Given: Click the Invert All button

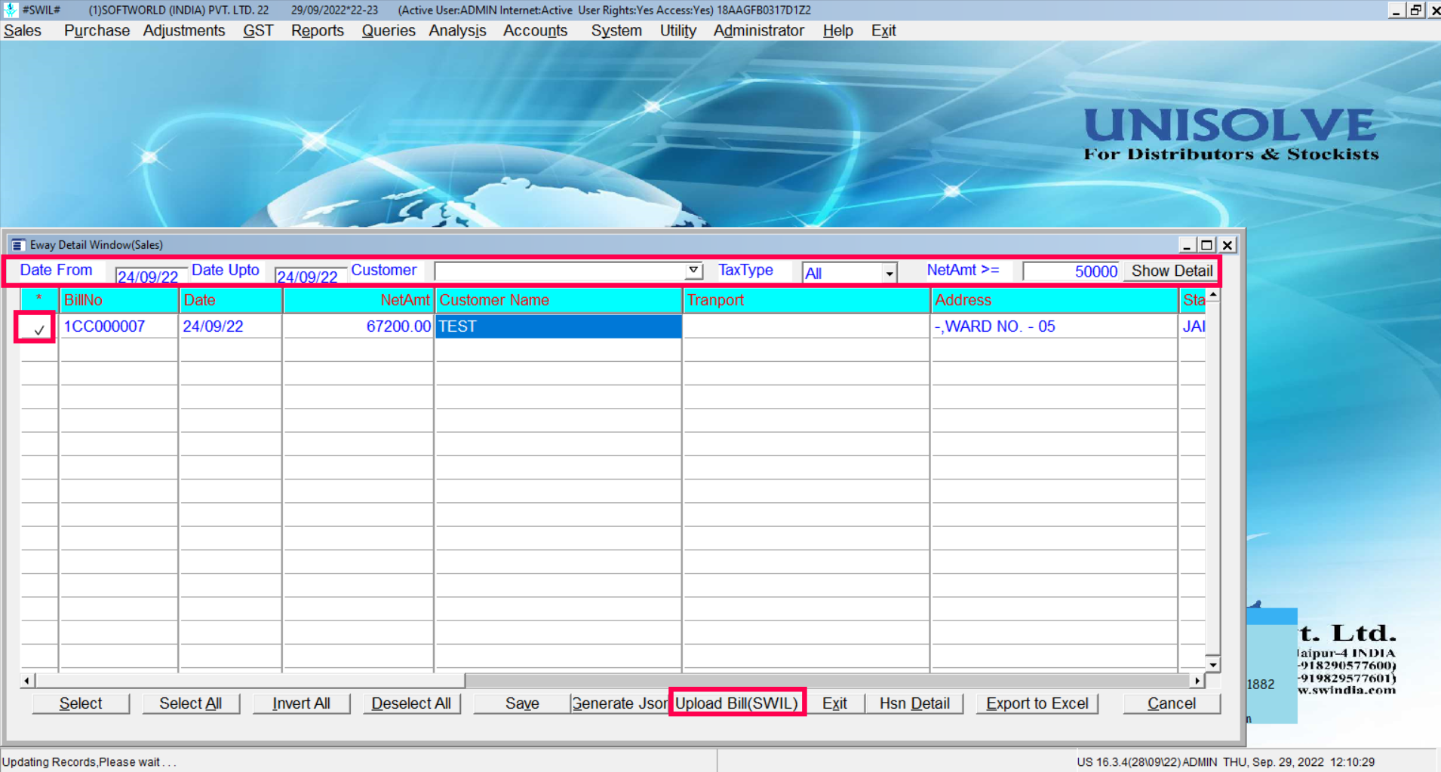Looking at the screenshot, I should coord(301,703).
